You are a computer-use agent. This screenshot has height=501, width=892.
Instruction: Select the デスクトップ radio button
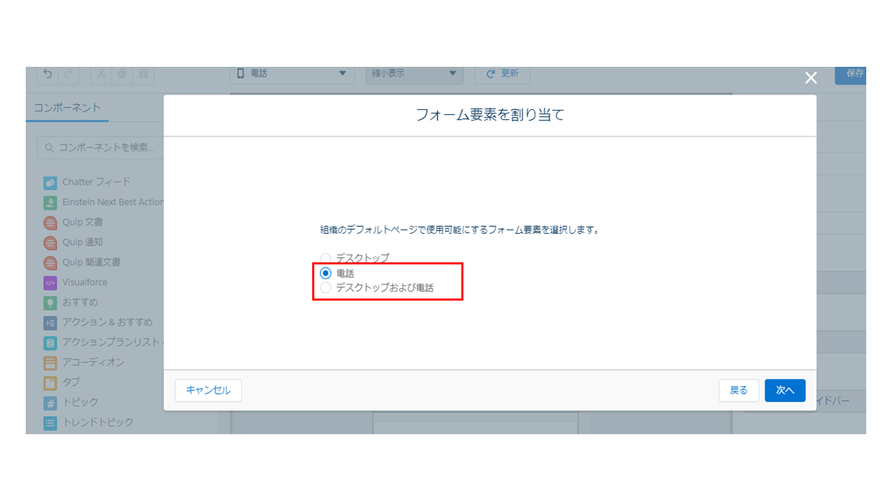325,258
